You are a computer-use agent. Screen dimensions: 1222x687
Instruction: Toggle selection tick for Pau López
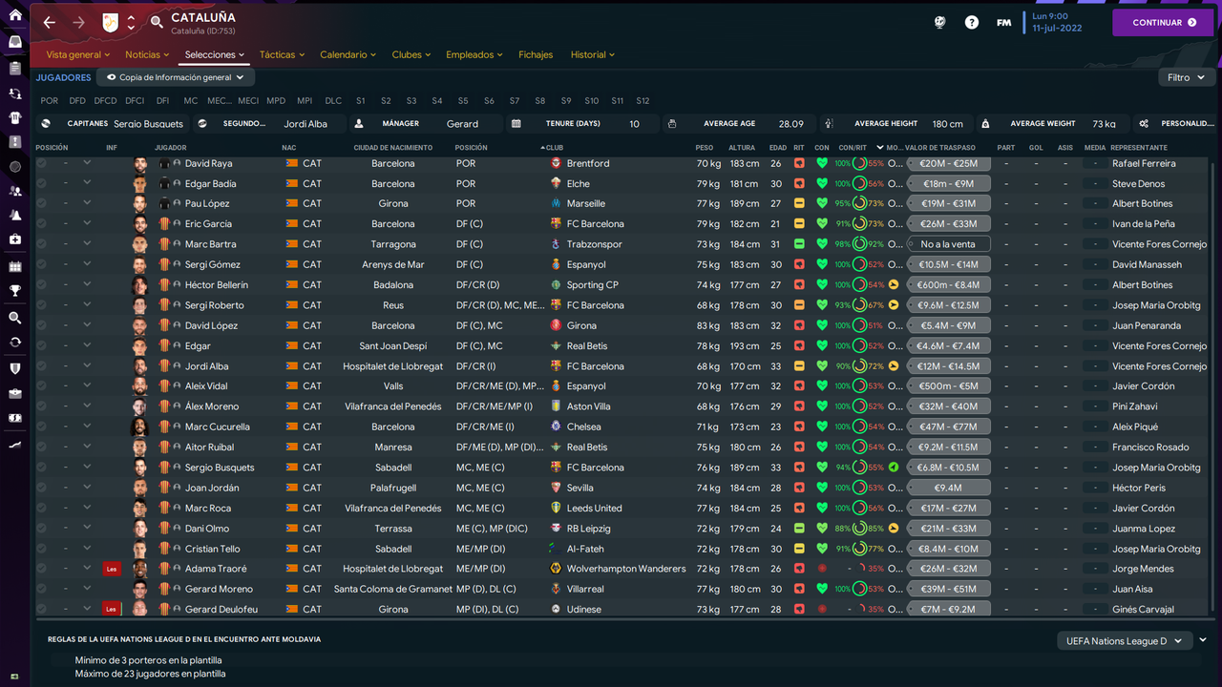pyautogui.click(x=41, y=203)
